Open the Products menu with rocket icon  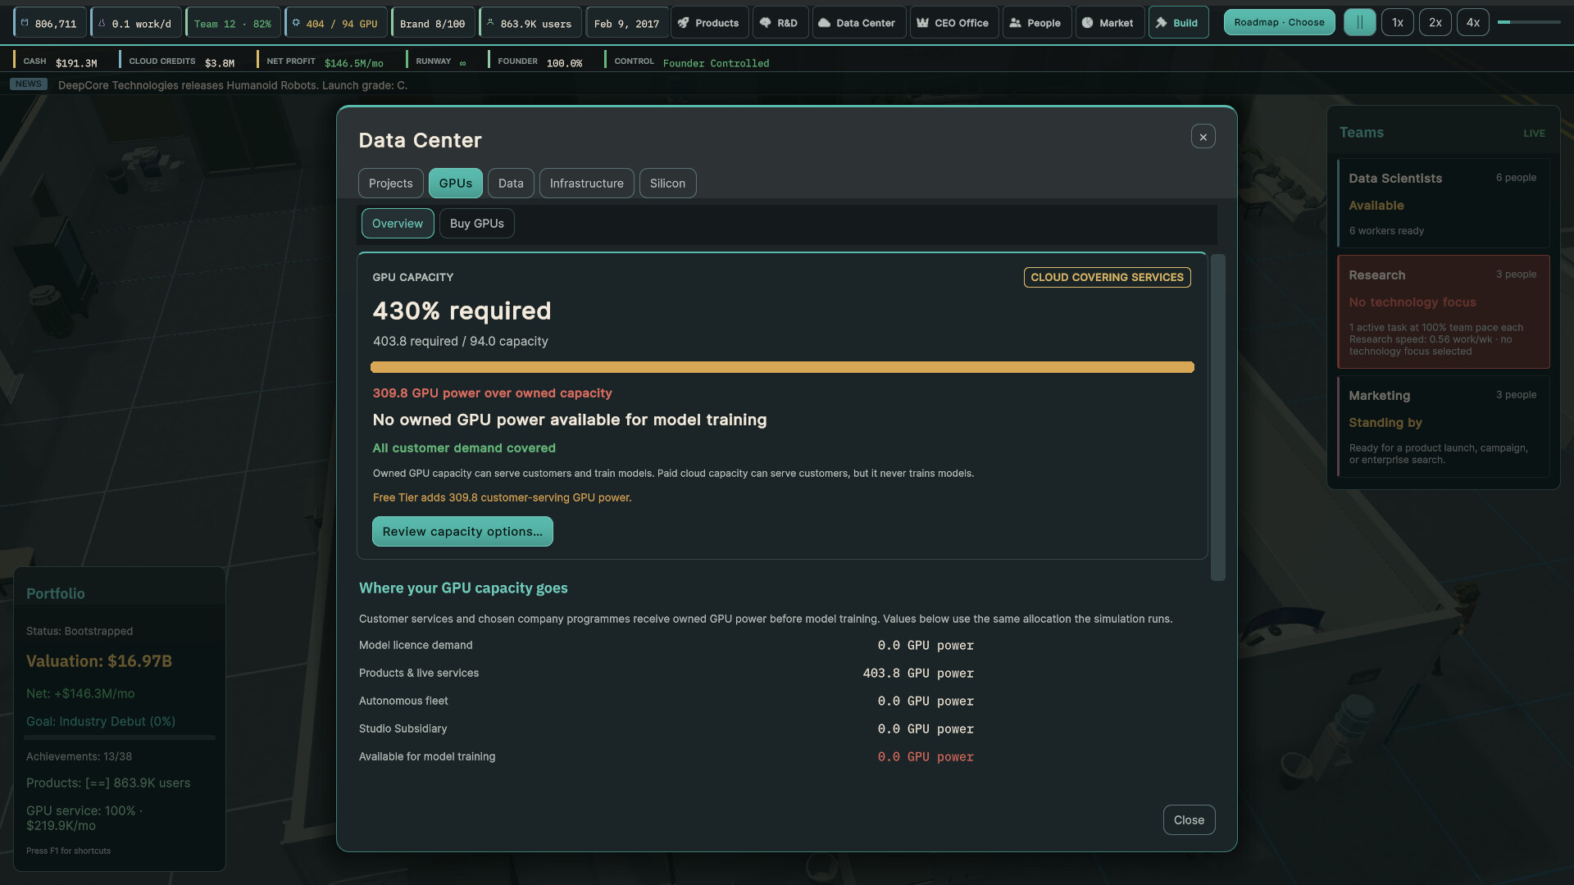coord(709,23)
